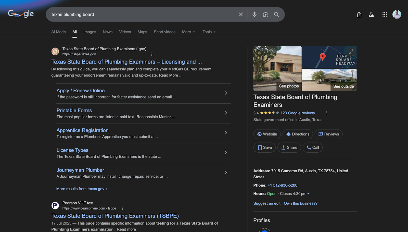Expand the More search categories menu
This screenshot has height=232, width=408.
coord(188,32)
